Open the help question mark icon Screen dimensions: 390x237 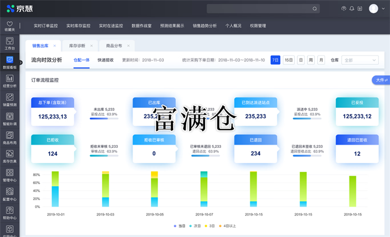point(344,9)
